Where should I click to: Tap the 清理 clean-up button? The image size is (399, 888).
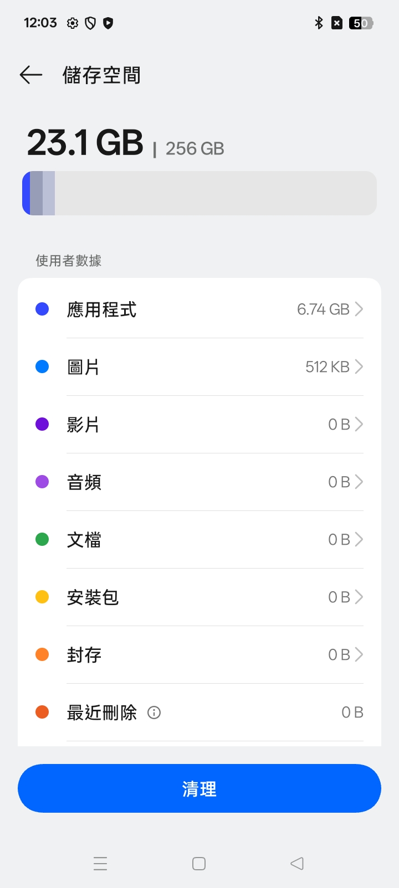click(x=199, y=788)
